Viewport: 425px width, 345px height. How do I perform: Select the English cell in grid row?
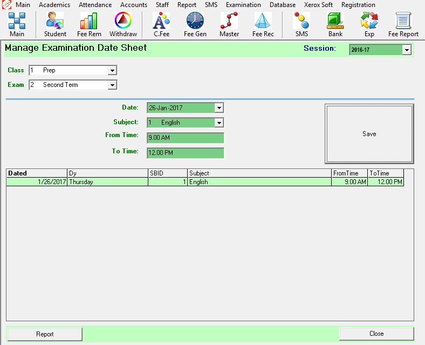[259, 182]
